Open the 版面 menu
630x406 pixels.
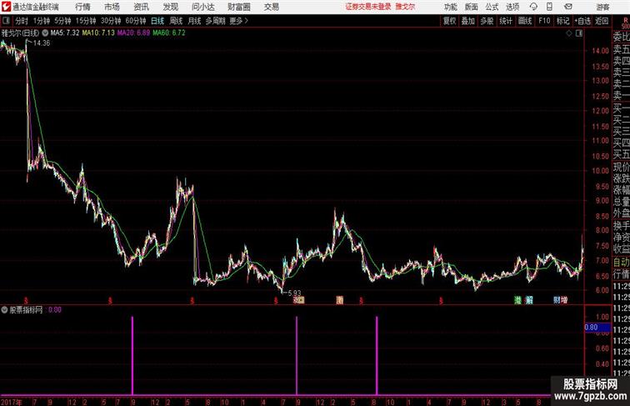click(472, 7)
